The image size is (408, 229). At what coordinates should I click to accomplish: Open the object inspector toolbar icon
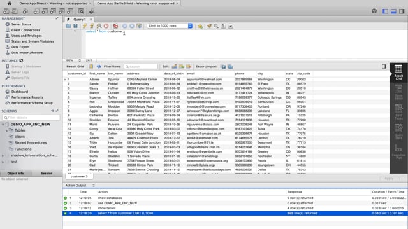coord(25,11)
